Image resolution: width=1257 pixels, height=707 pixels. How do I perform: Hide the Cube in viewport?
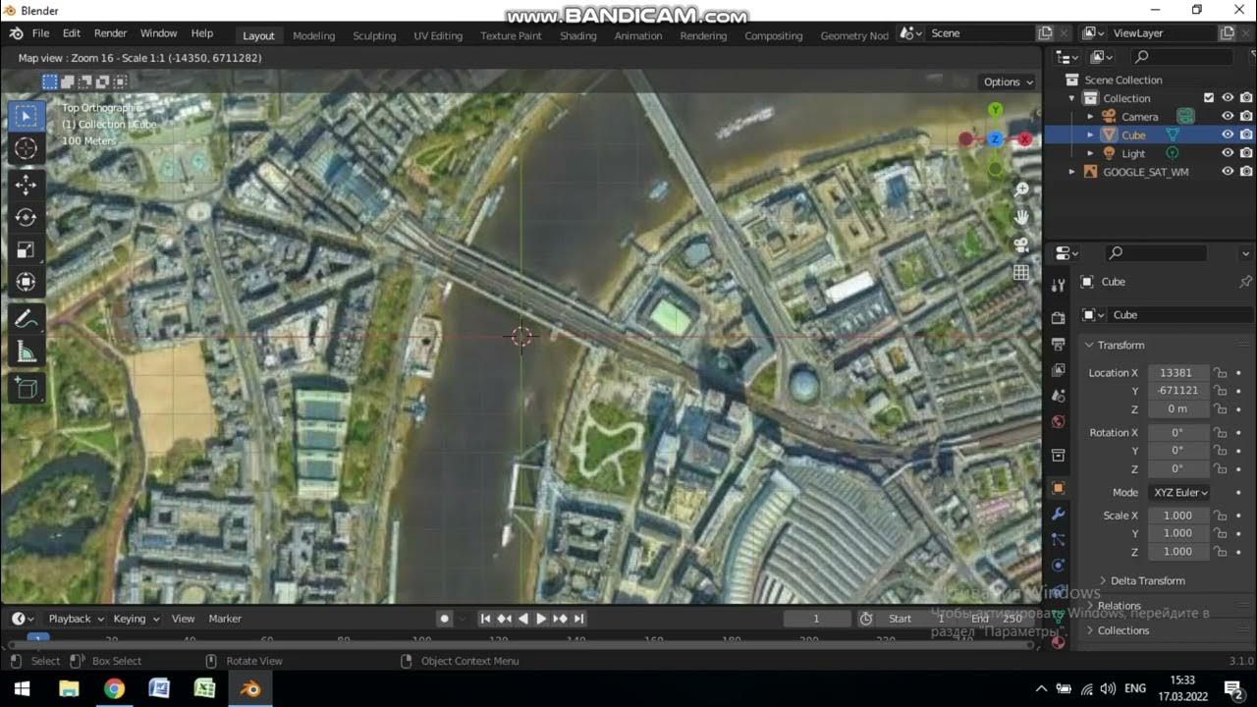pyautogui.click(x=1228, y=136)
